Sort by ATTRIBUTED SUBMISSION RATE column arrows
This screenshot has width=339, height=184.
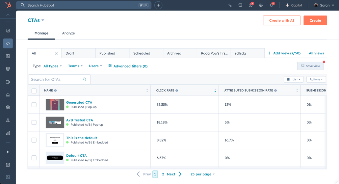[297, 91]
